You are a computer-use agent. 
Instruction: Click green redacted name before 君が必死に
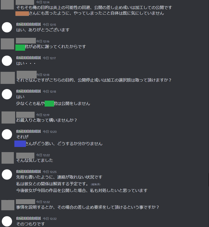[x=20, y=48]
